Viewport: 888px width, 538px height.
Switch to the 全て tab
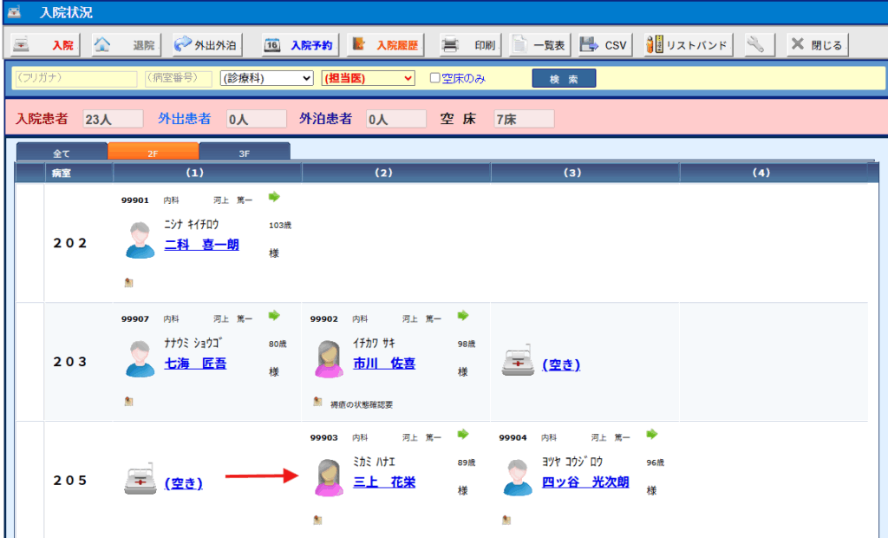62,153
